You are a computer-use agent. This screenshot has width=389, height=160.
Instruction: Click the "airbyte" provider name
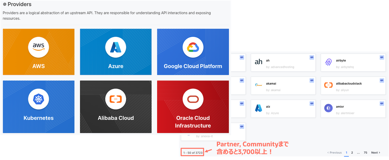point(341,60)
